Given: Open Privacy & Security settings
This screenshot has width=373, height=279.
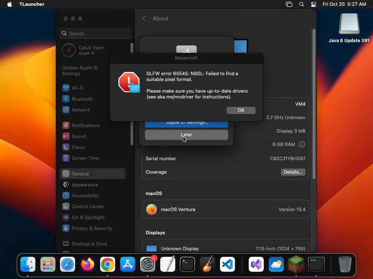Looking at the screenshot, I should (93, 228).
